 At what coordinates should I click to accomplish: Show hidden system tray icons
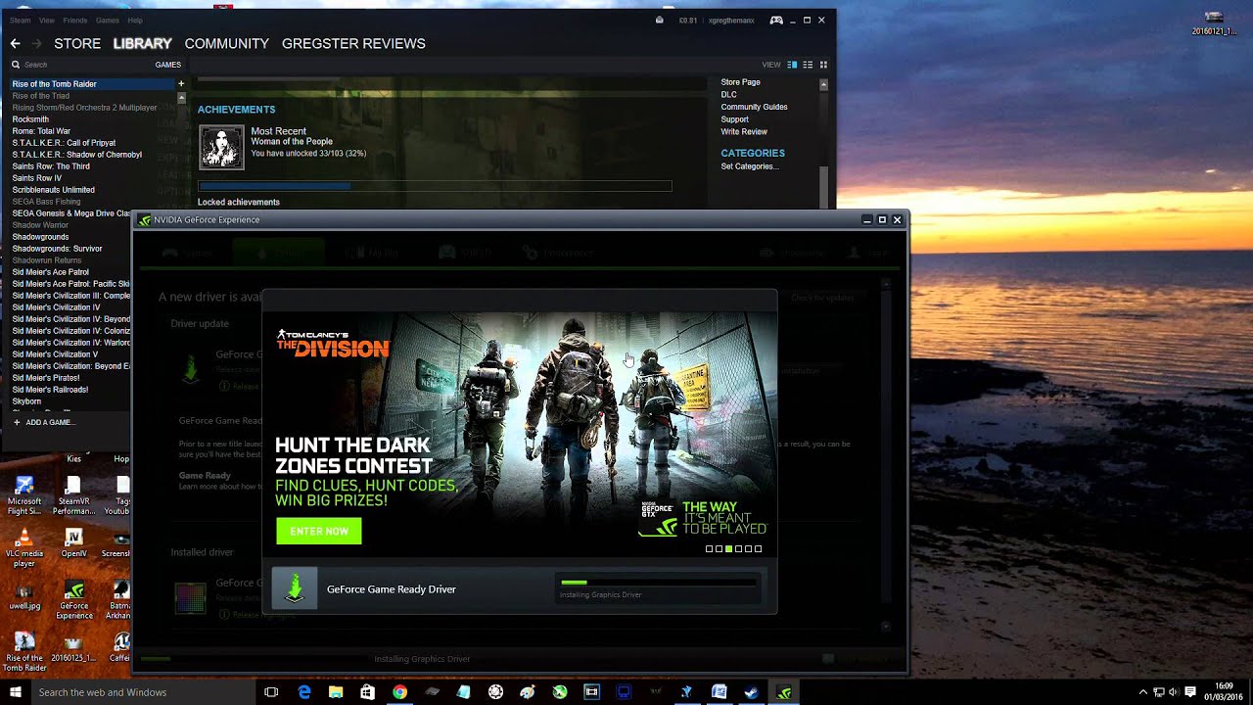pos(1141,692)
